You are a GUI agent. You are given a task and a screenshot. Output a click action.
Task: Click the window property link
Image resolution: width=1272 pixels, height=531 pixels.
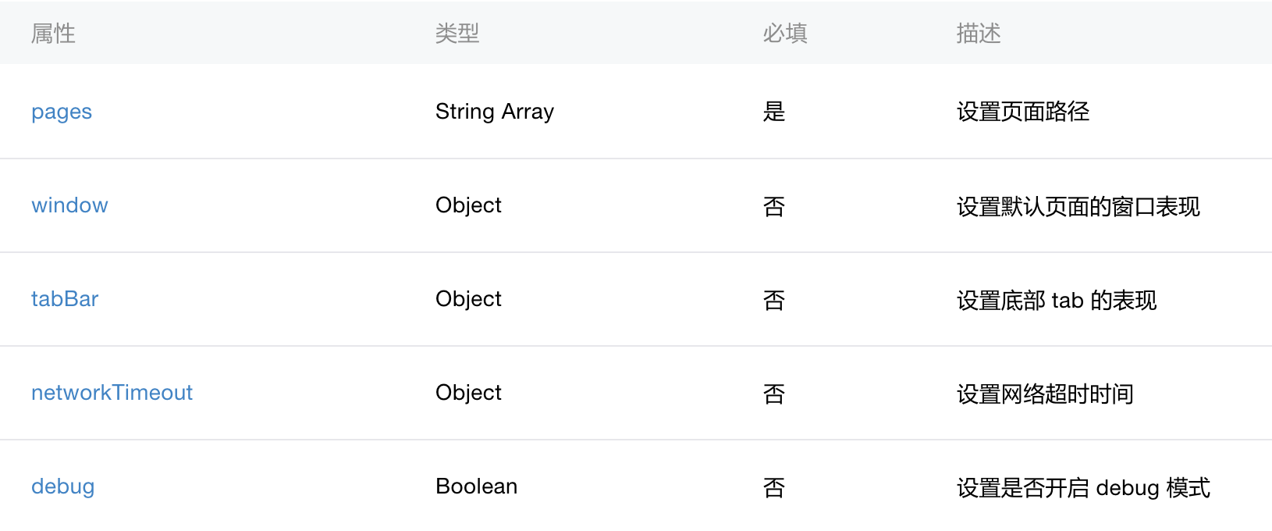click(69, 205)
